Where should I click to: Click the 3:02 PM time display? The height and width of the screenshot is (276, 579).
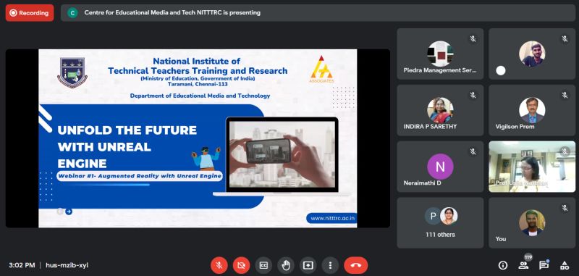[x=22, y=265]
